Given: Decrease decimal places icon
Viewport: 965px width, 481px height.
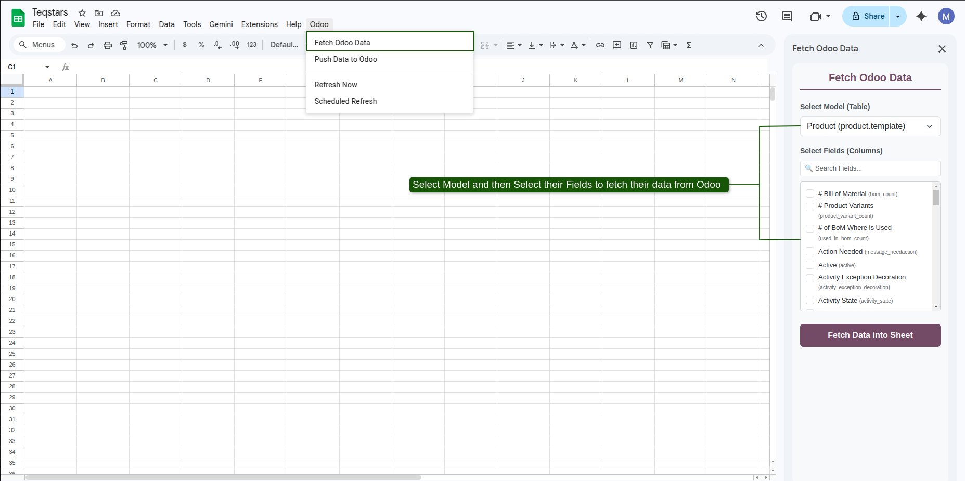Looking at the screenshot, I should [x=218, y=45].
